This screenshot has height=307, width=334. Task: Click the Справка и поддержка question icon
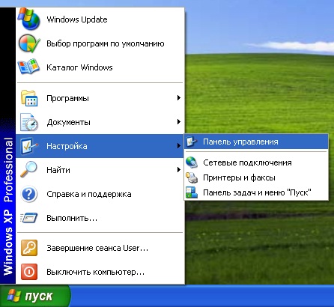tap(29, 194)
